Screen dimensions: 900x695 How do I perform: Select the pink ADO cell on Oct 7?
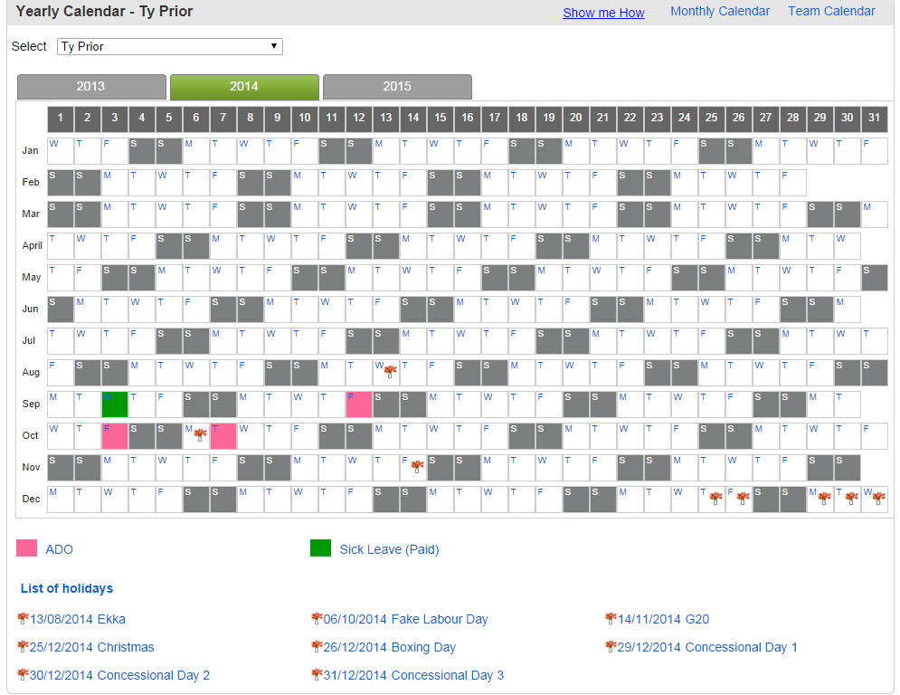click(223, 436)
